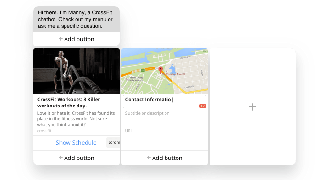Edit the cross.fit URL text
This screenshot has width=331, height=180.
[x=44, y=131]
